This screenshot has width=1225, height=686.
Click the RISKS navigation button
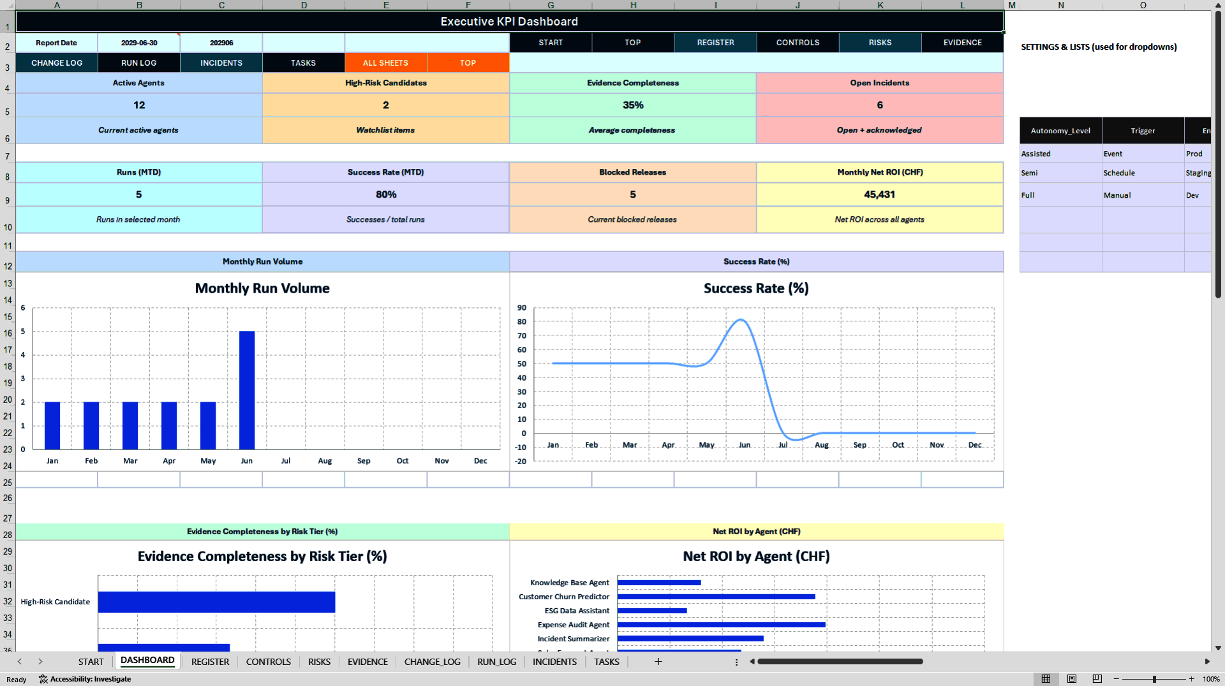click(x=880, y=43)
